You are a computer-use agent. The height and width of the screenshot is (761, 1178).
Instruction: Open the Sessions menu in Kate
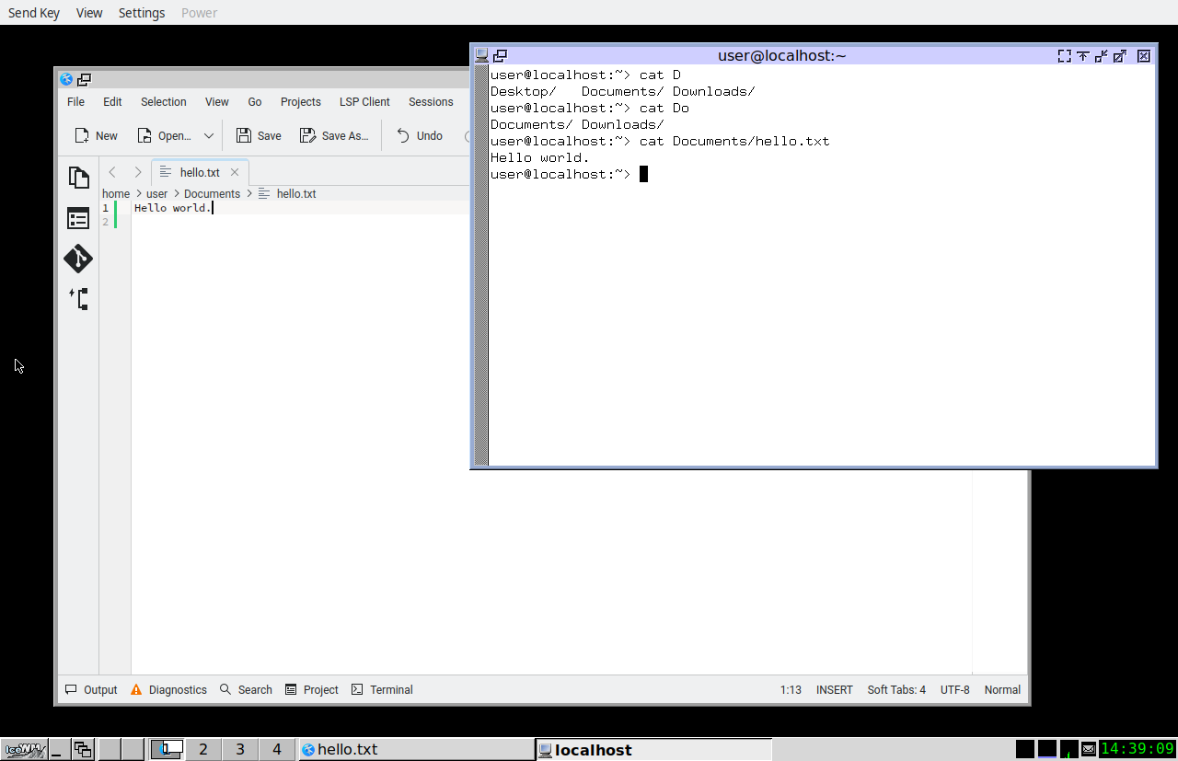(431, 102)
